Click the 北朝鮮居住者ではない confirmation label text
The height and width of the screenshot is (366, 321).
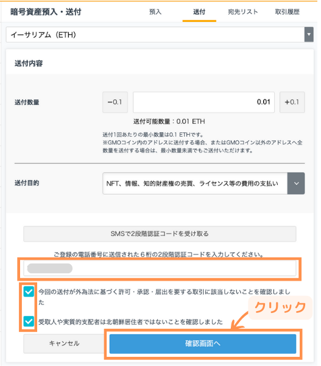pos(130,322)
